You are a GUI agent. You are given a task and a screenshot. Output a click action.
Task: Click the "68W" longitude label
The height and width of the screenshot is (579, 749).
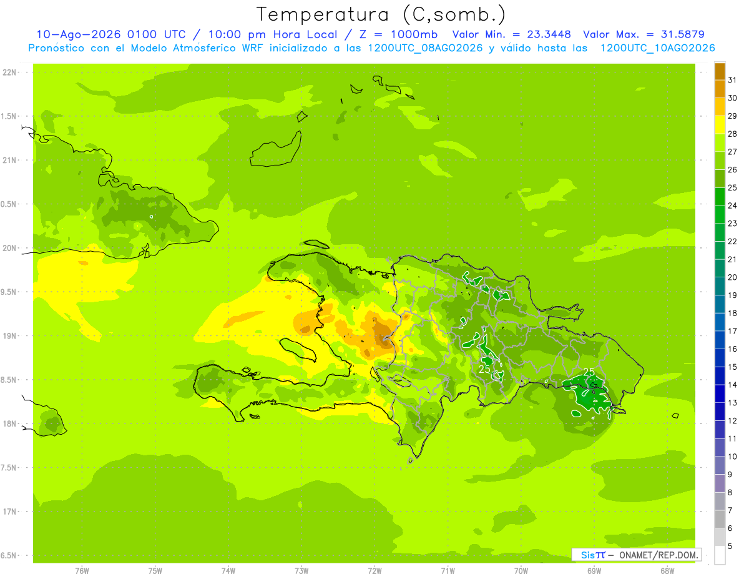point(667,572)
